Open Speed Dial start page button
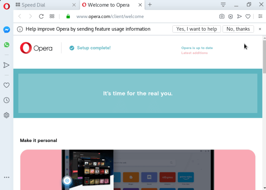The width and height of the screenshot is (266, 190). 52,16
